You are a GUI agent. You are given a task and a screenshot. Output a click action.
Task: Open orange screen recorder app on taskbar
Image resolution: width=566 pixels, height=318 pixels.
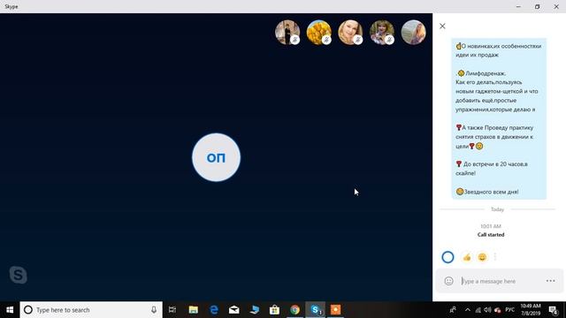point(335,310)
